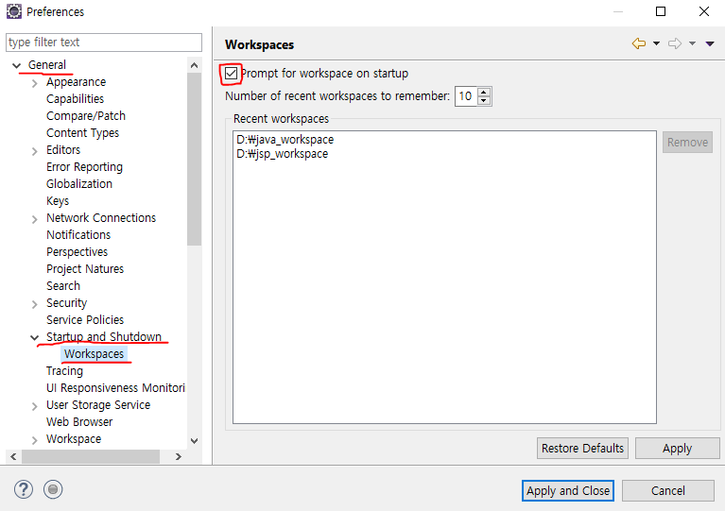Expand the Security tree node
Screen dimensions: 725x511
click(35, 304)
